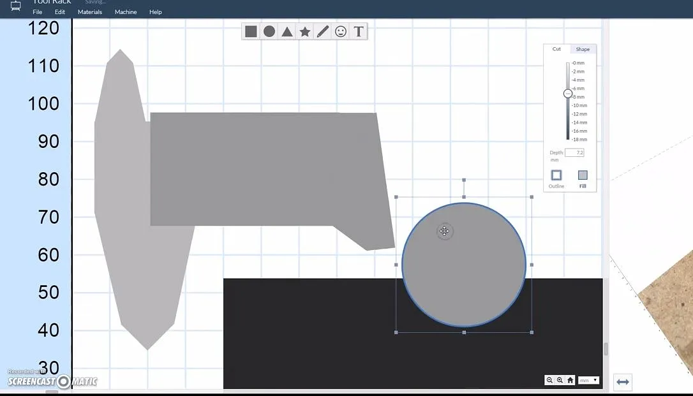Open the File menu
Image resolution: width=693 pixels, height=396 pixels.
[38, 12]
